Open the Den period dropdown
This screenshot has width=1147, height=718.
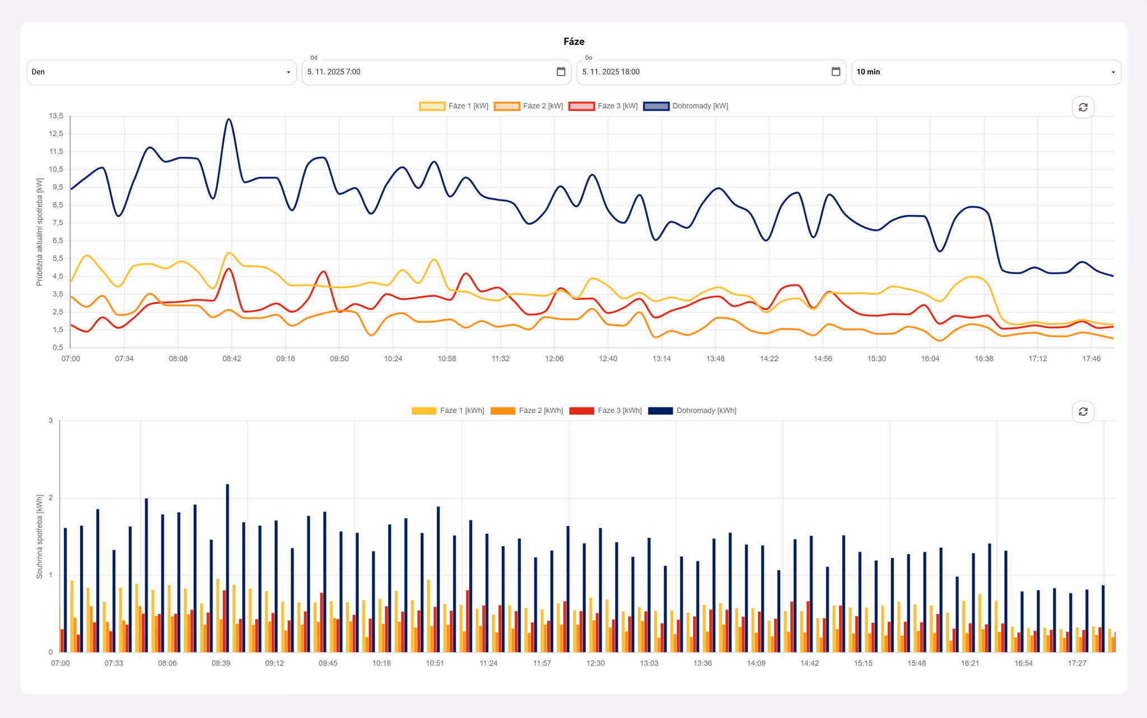tap(161, 72)
